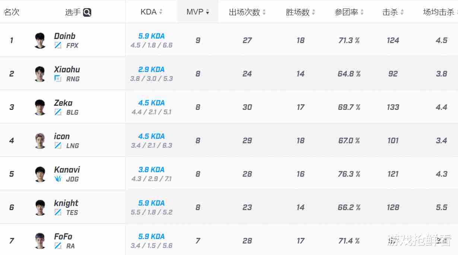Screen dimensions: 458x255
Task: Click the LNG team logo next to icon
Action: click(59, 146)
